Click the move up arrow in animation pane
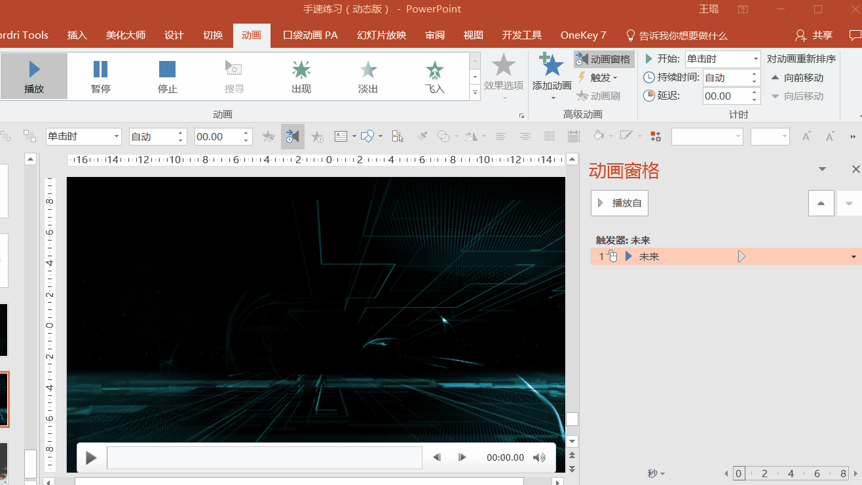 (x=821, y=203)
